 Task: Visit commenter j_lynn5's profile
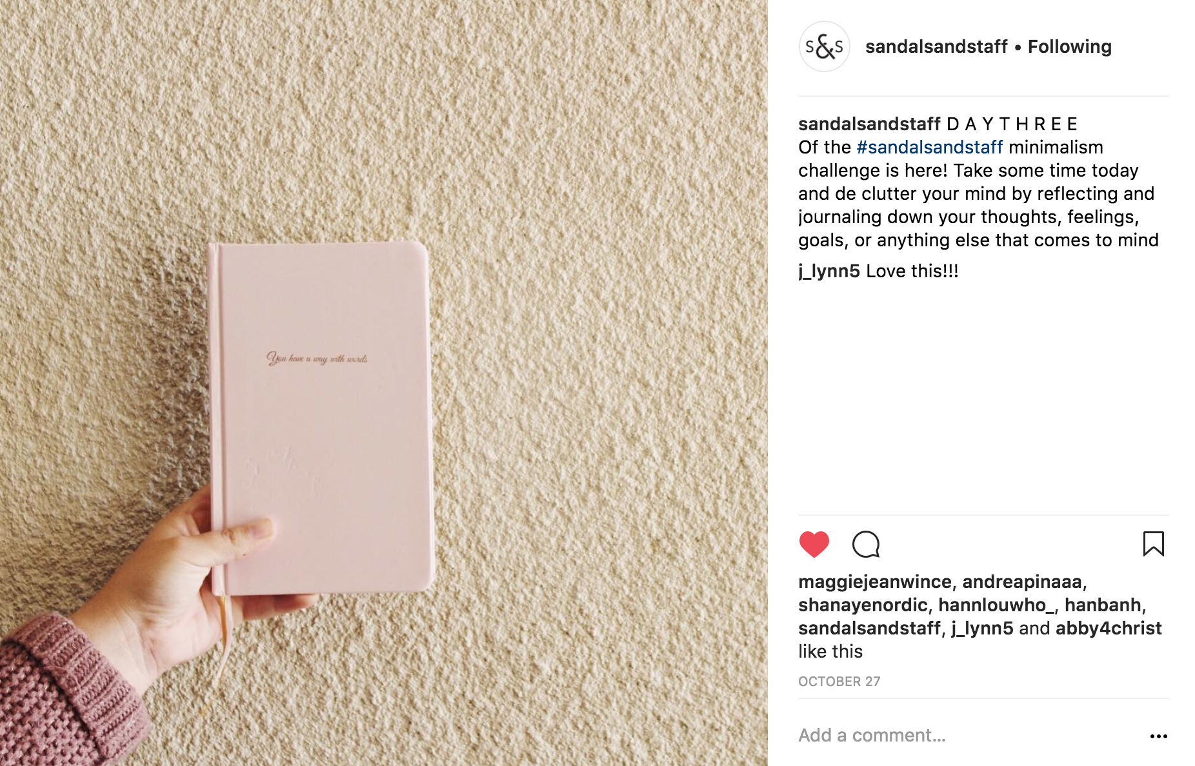[x=828, y=271]
